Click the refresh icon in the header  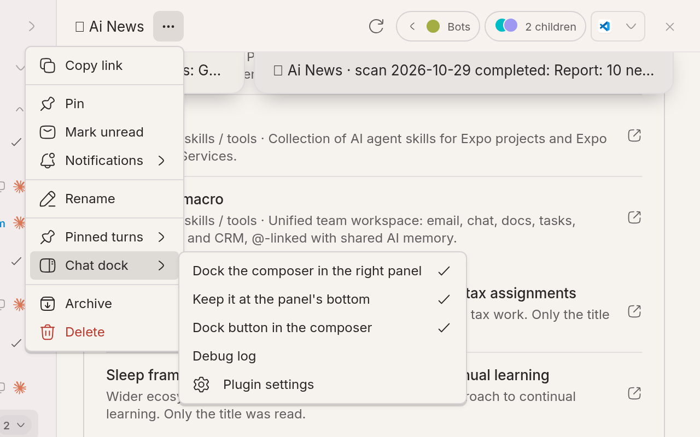pyautogui.click(x=376, y=26)
